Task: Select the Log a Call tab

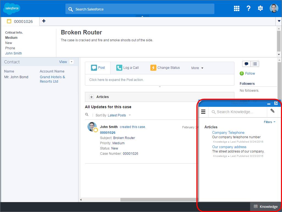Action: tap(127, 68)
